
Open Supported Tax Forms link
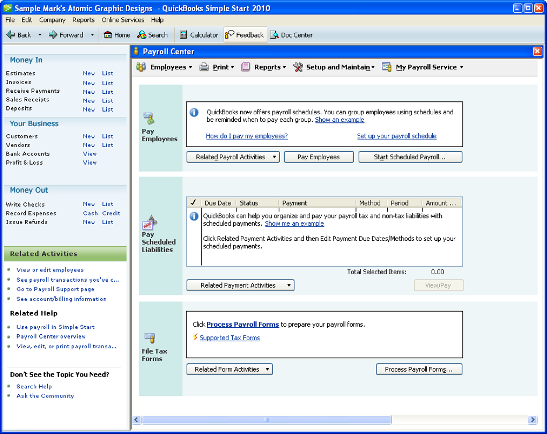pos(230,338)
